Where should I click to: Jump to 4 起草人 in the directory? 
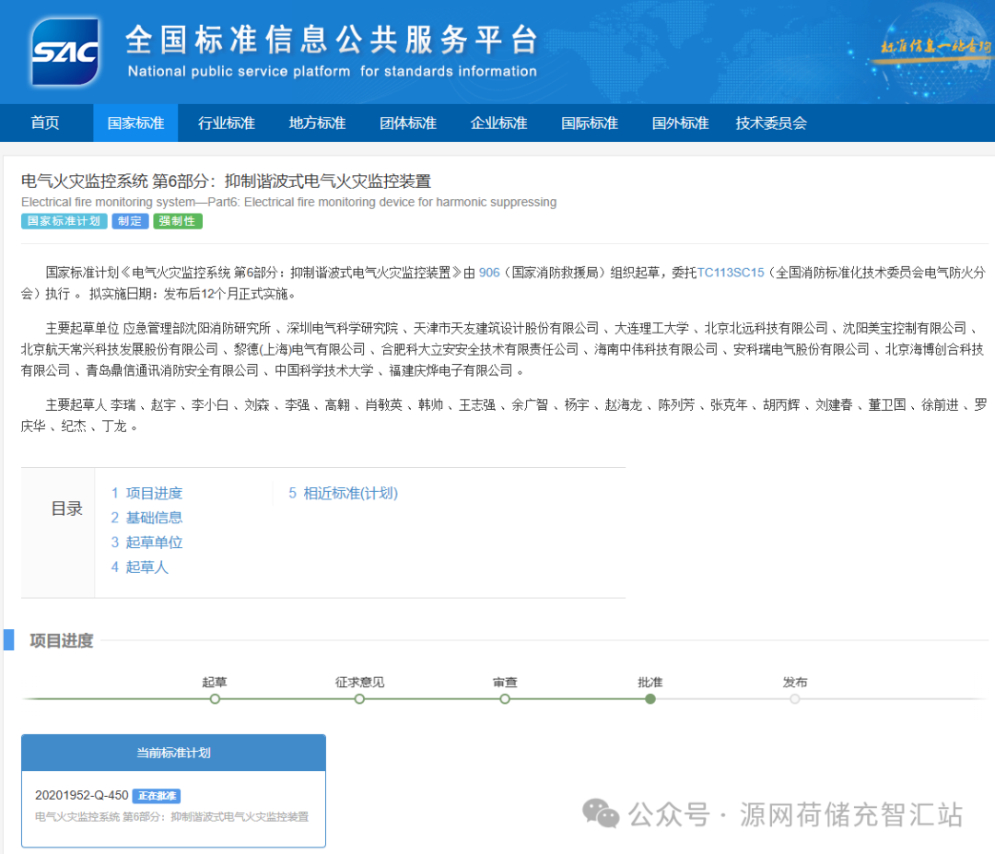coord(140,567)
